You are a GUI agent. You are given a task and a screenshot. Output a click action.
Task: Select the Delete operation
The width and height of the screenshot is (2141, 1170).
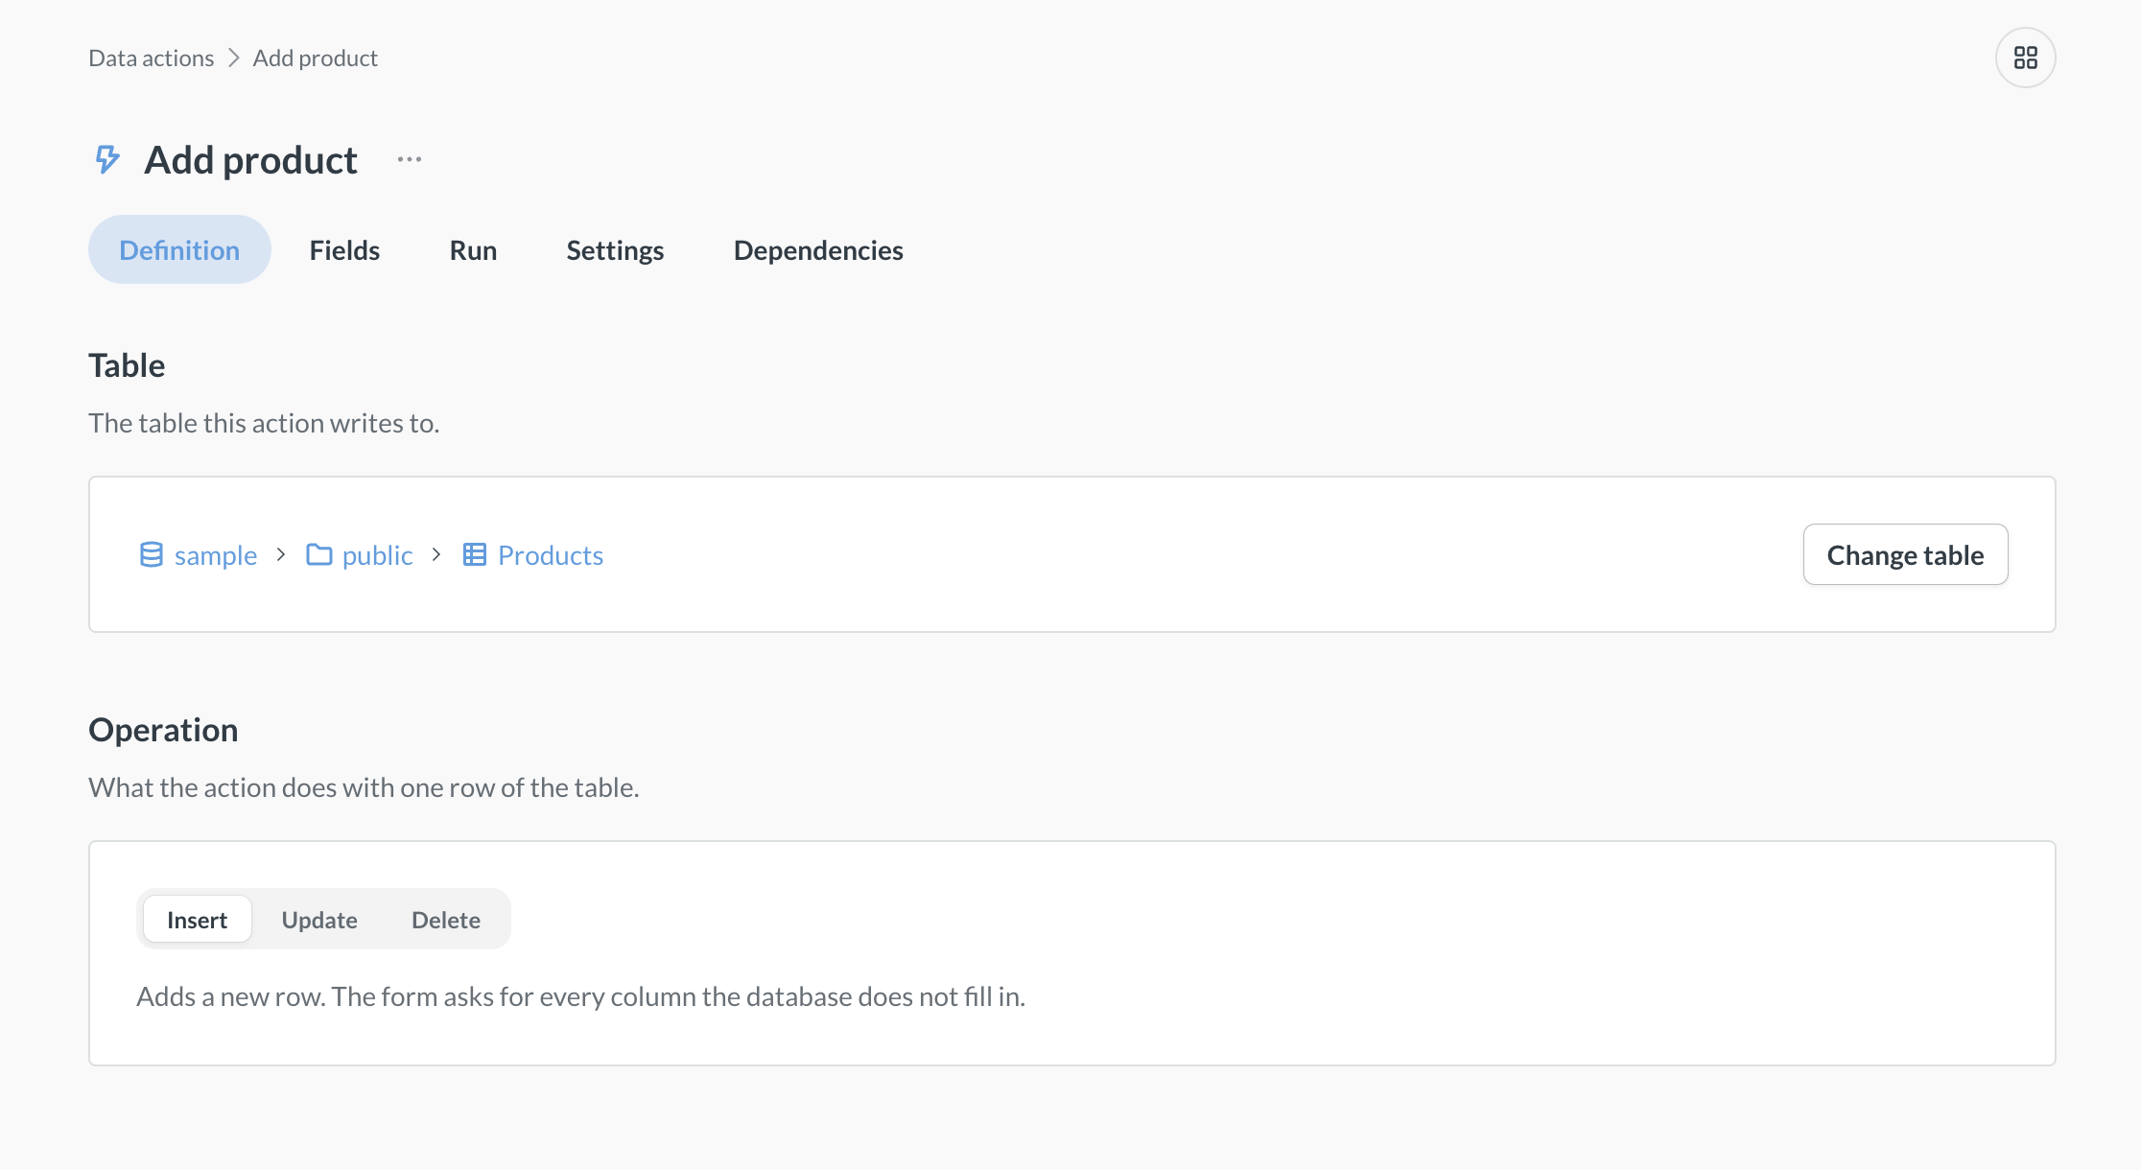(x=446, y=920)
